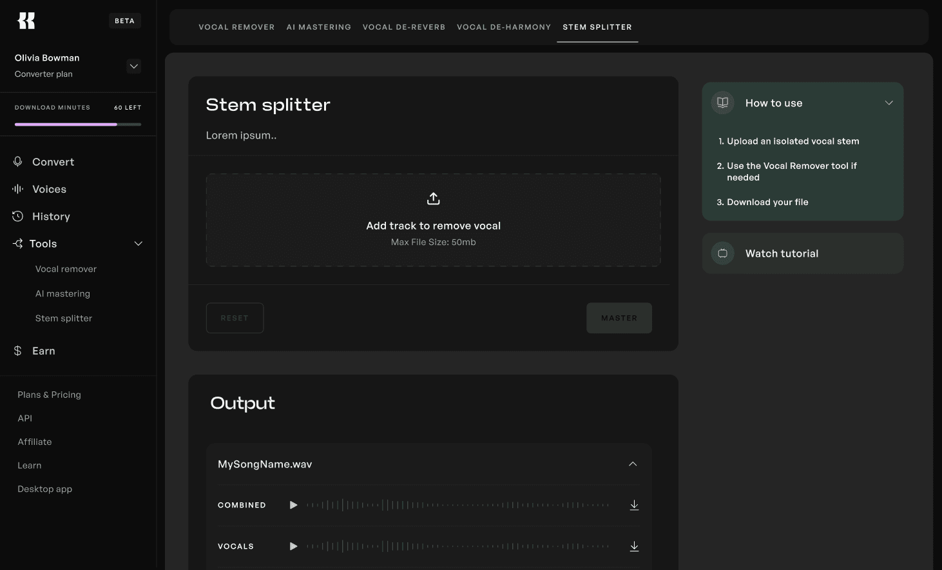Click the download minutes progress bar
This screenshot has width=942, height=570.
(x=78, y=124)
